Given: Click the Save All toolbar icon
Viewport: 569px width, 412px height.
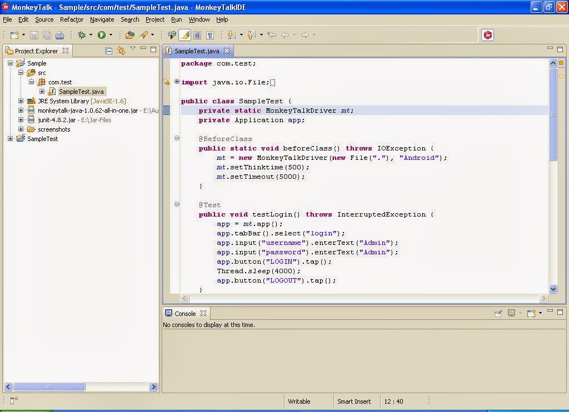Looking at the screenshot, I should click(47, 35).
